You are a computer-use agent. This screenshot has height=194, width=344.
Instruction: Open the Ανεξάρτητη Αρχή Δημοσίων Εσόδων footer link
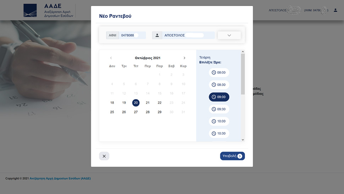tap(60, 178)
